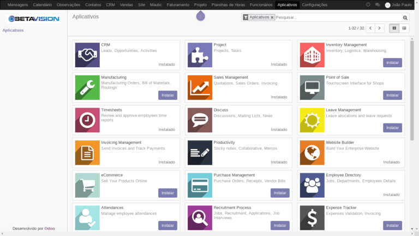
Task: Click the Discuss speech bubble icon
Action: pos(200,120)
